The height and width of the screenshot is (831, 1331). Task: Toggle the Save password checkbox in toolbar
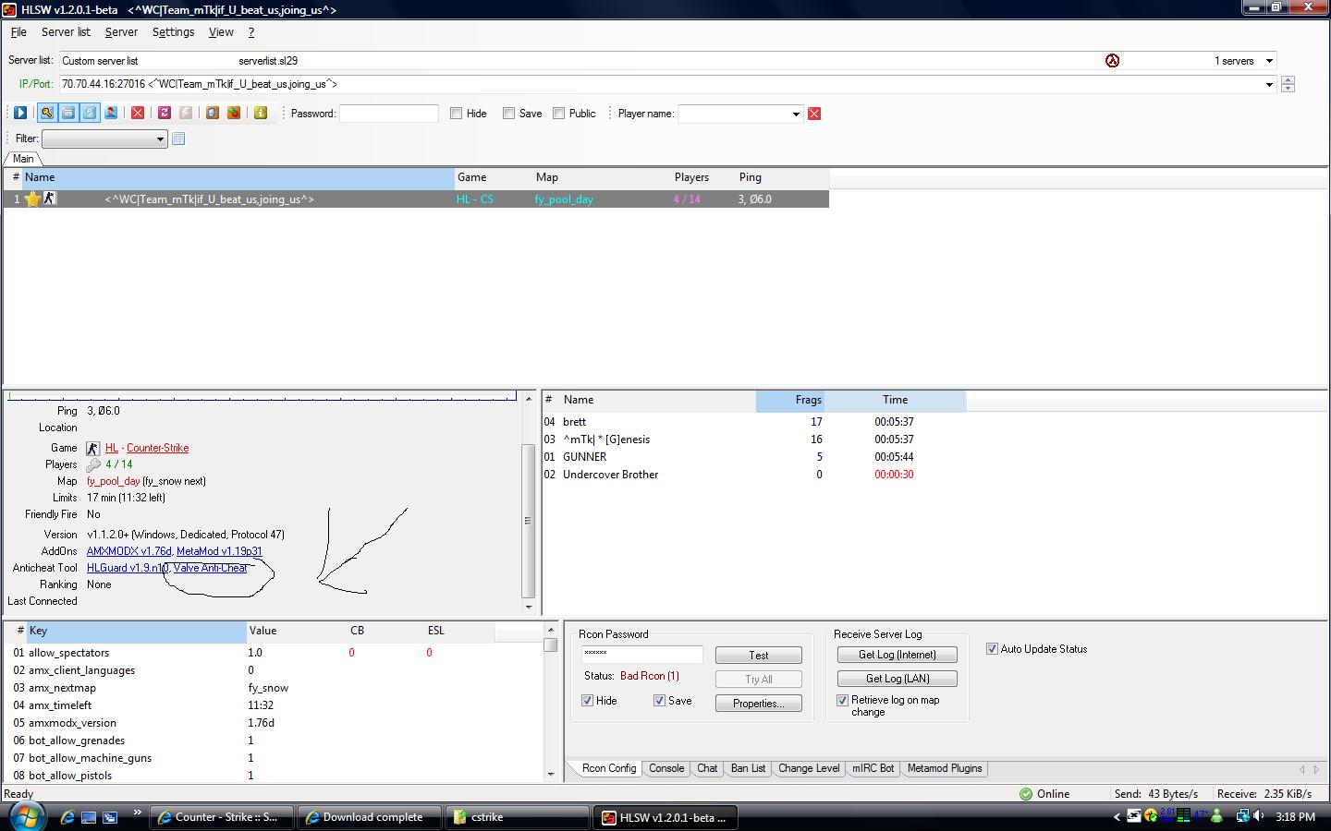click(x=508, y=114)
